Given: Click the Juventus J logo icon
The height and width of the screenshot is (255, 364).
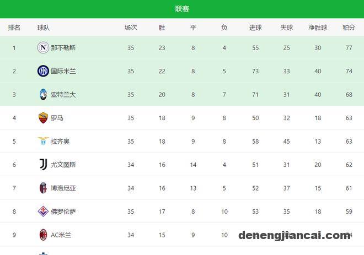Looking at the screenshot, I should coord(44,164).
